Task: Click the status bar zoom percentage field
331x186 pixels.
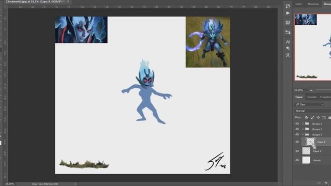Action: click(x=9, y=184)
